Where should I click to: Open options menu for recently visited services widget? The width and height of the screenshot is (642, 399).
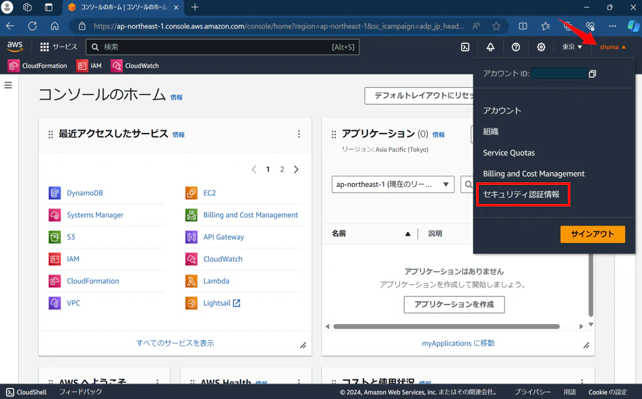tap(299, 134)
